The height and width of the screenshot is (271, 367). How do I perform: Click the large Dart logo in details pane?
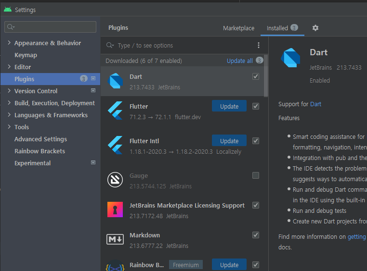click(x=290, y=58)
